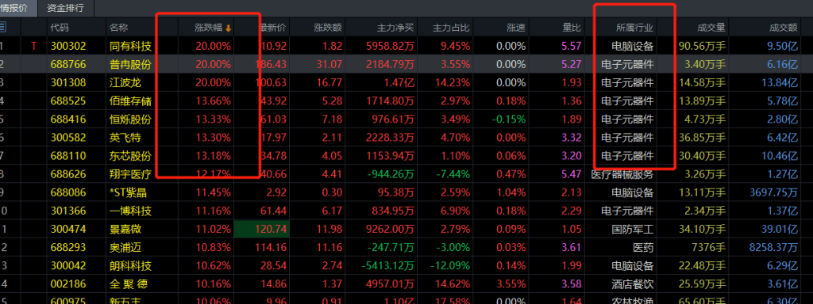
Task: Click 国防军工 industry cell
Action: pos(633,229)
